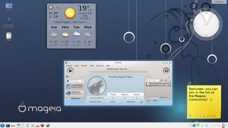Switch to the Current Track applet tab
Image resolution: width=228 pixels, height=128 pixels.
tap(95, 102)
